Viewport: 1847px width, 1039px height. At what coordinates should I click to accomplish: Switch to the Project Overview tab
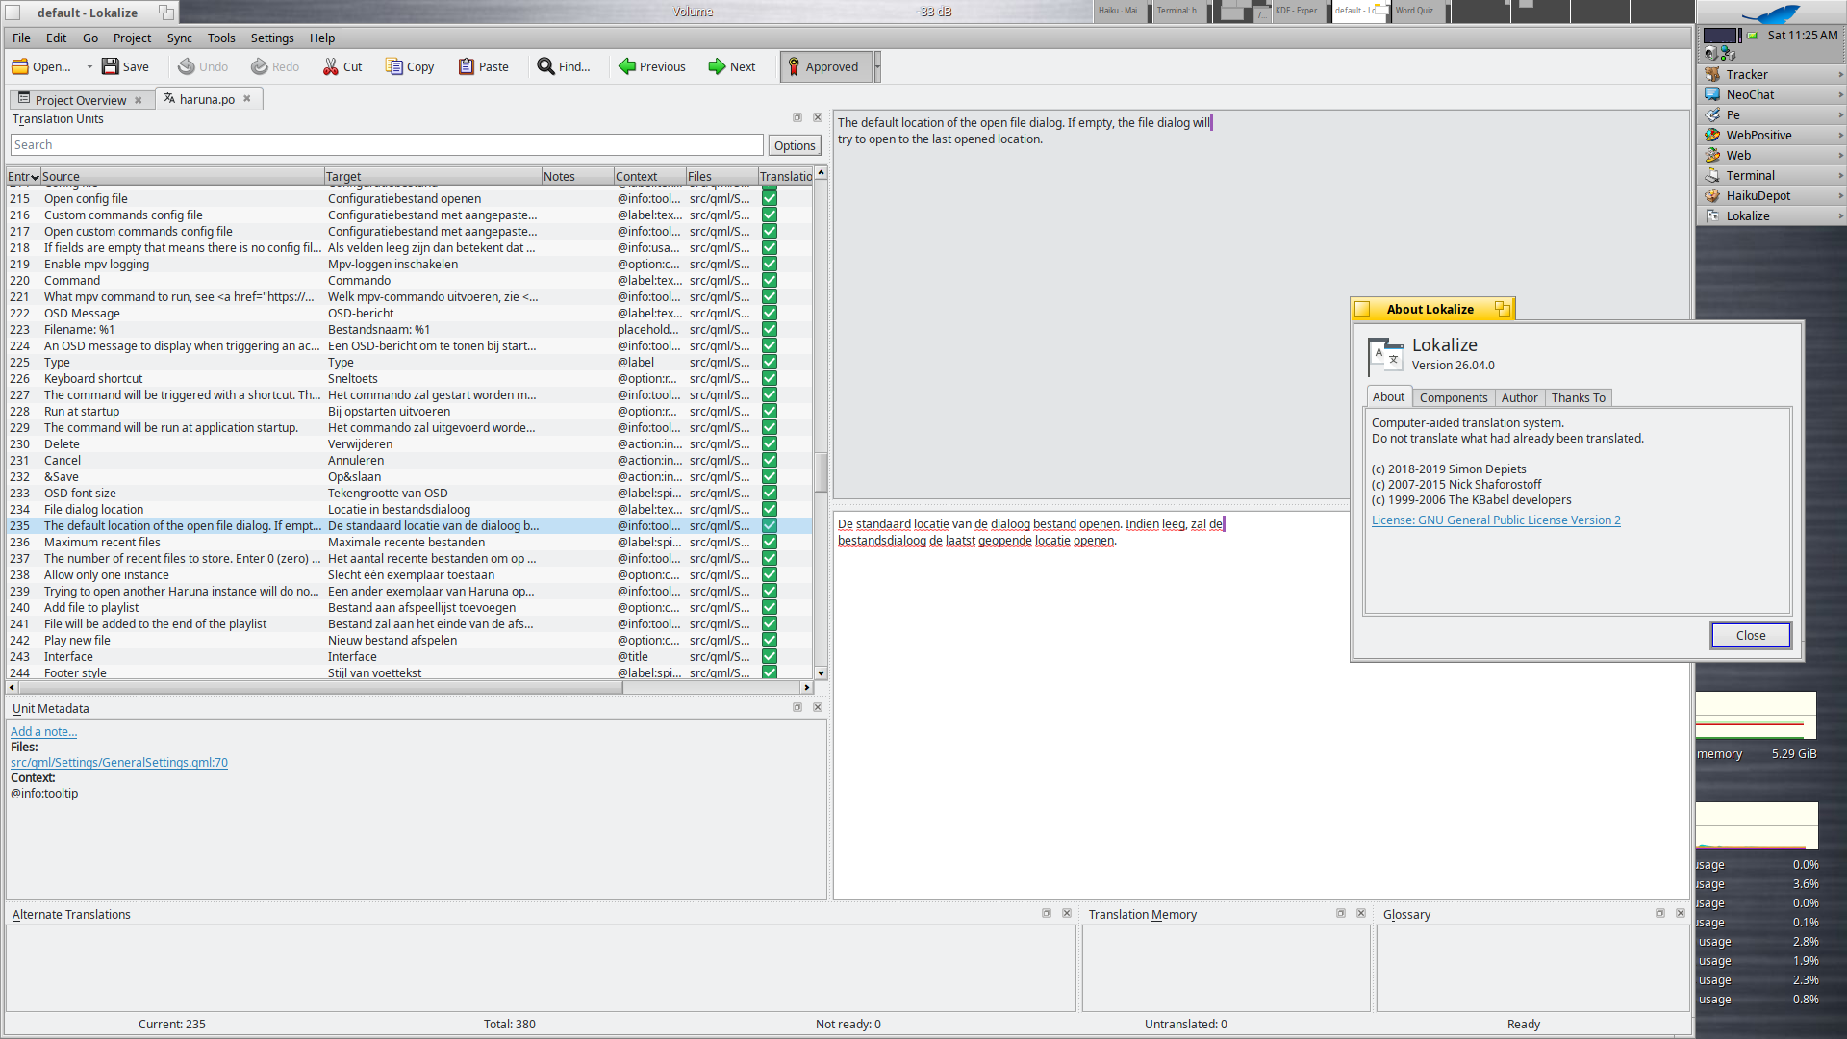coord(80,100)
